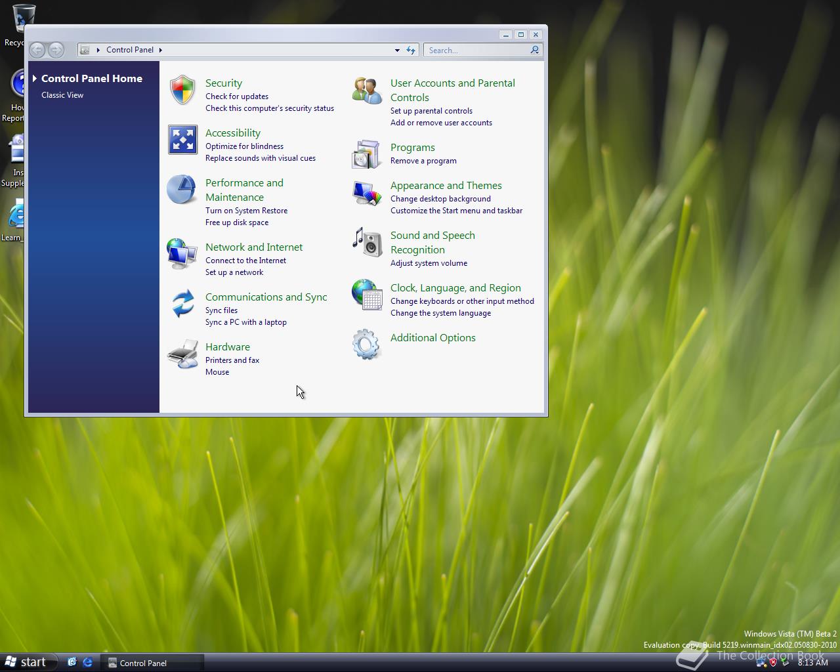Select Control Panel Home in sidebar
840x672 pixels.
click(x=92, y=78)
